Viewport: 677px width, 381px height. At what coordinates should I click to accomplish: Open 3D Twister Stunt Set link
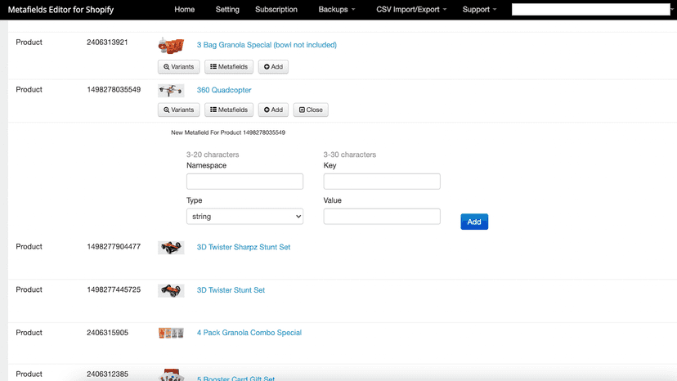click(231, 290)
